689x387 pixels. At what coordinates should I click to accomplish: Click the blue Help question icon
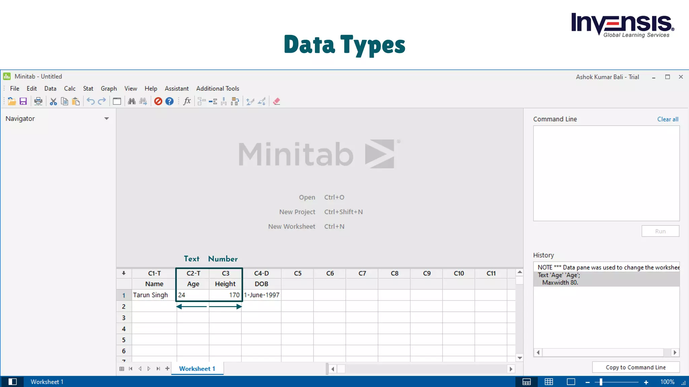click(170, 101)
